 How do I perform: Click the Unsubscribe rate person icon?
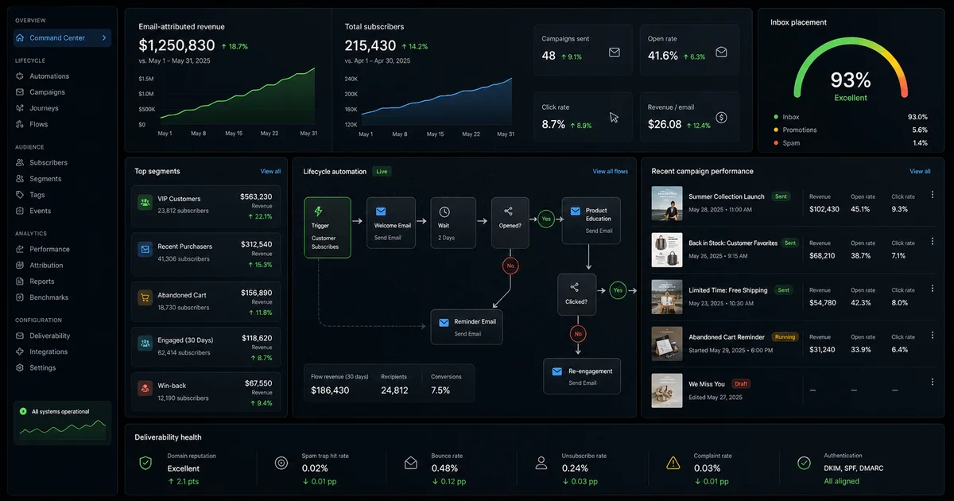(x=541, y=462)
